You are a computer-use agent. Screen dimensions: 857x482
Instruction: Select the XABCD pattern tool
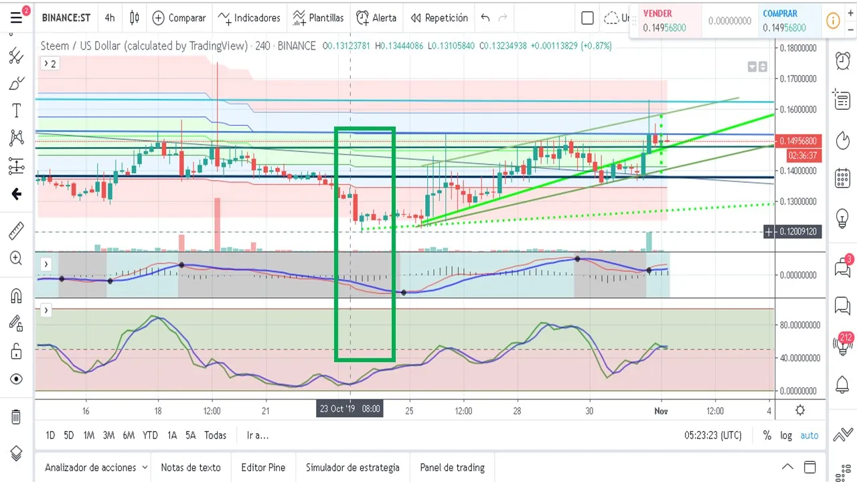tap(16, 138)
